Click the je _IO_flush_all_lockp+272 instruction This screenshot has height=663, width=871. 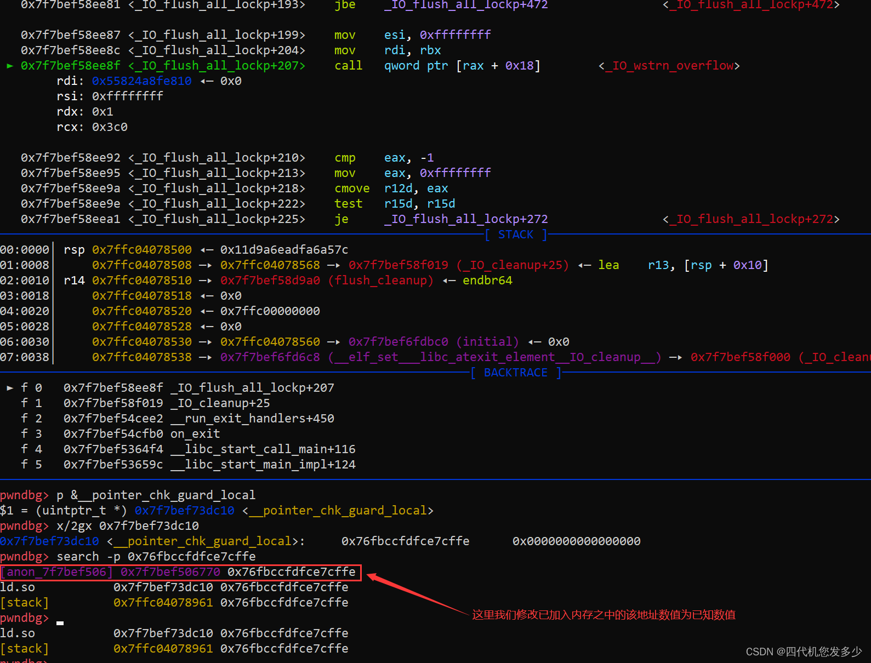(x=430, y=219)
